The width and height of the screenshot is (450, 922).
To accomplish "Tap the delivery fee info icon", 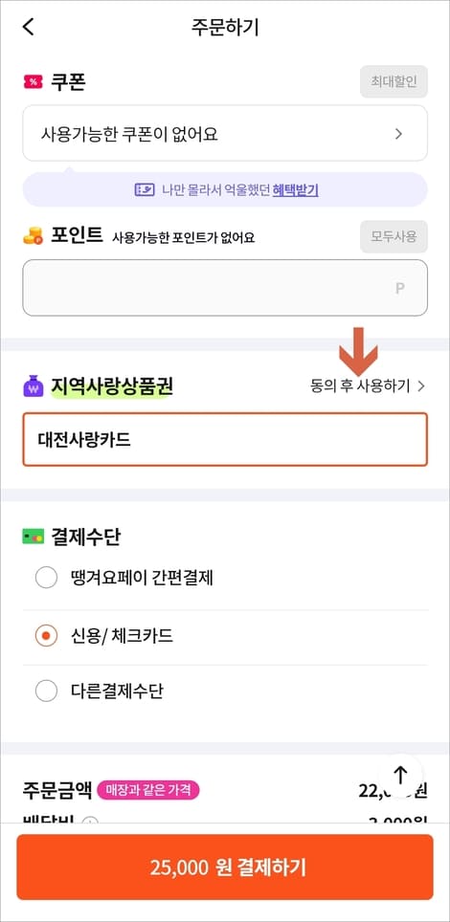I will click(x=90, y=822).
